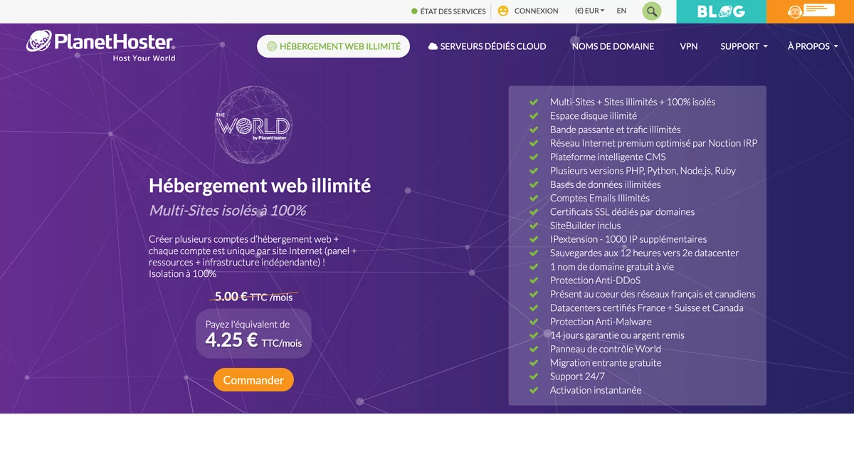Click the green search magnifier icon
Screen dimensions: 854x452
pyautogui.click(x=652, y=11)
